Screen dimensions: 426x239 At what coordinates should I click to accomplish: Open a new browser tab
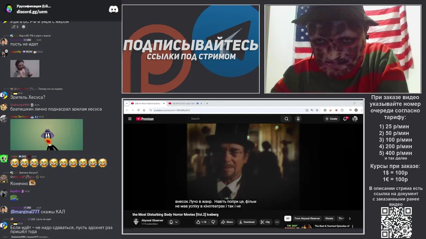pyautogui.click(x=207, y=103)
